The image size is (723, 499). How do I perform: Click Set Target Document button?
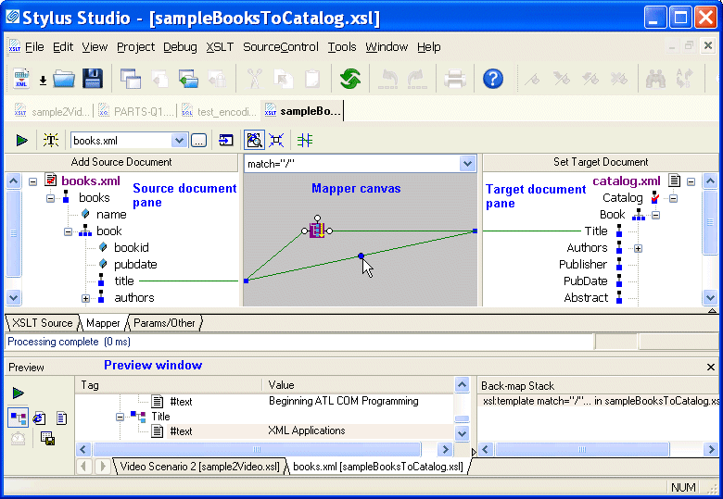[601, 162]
